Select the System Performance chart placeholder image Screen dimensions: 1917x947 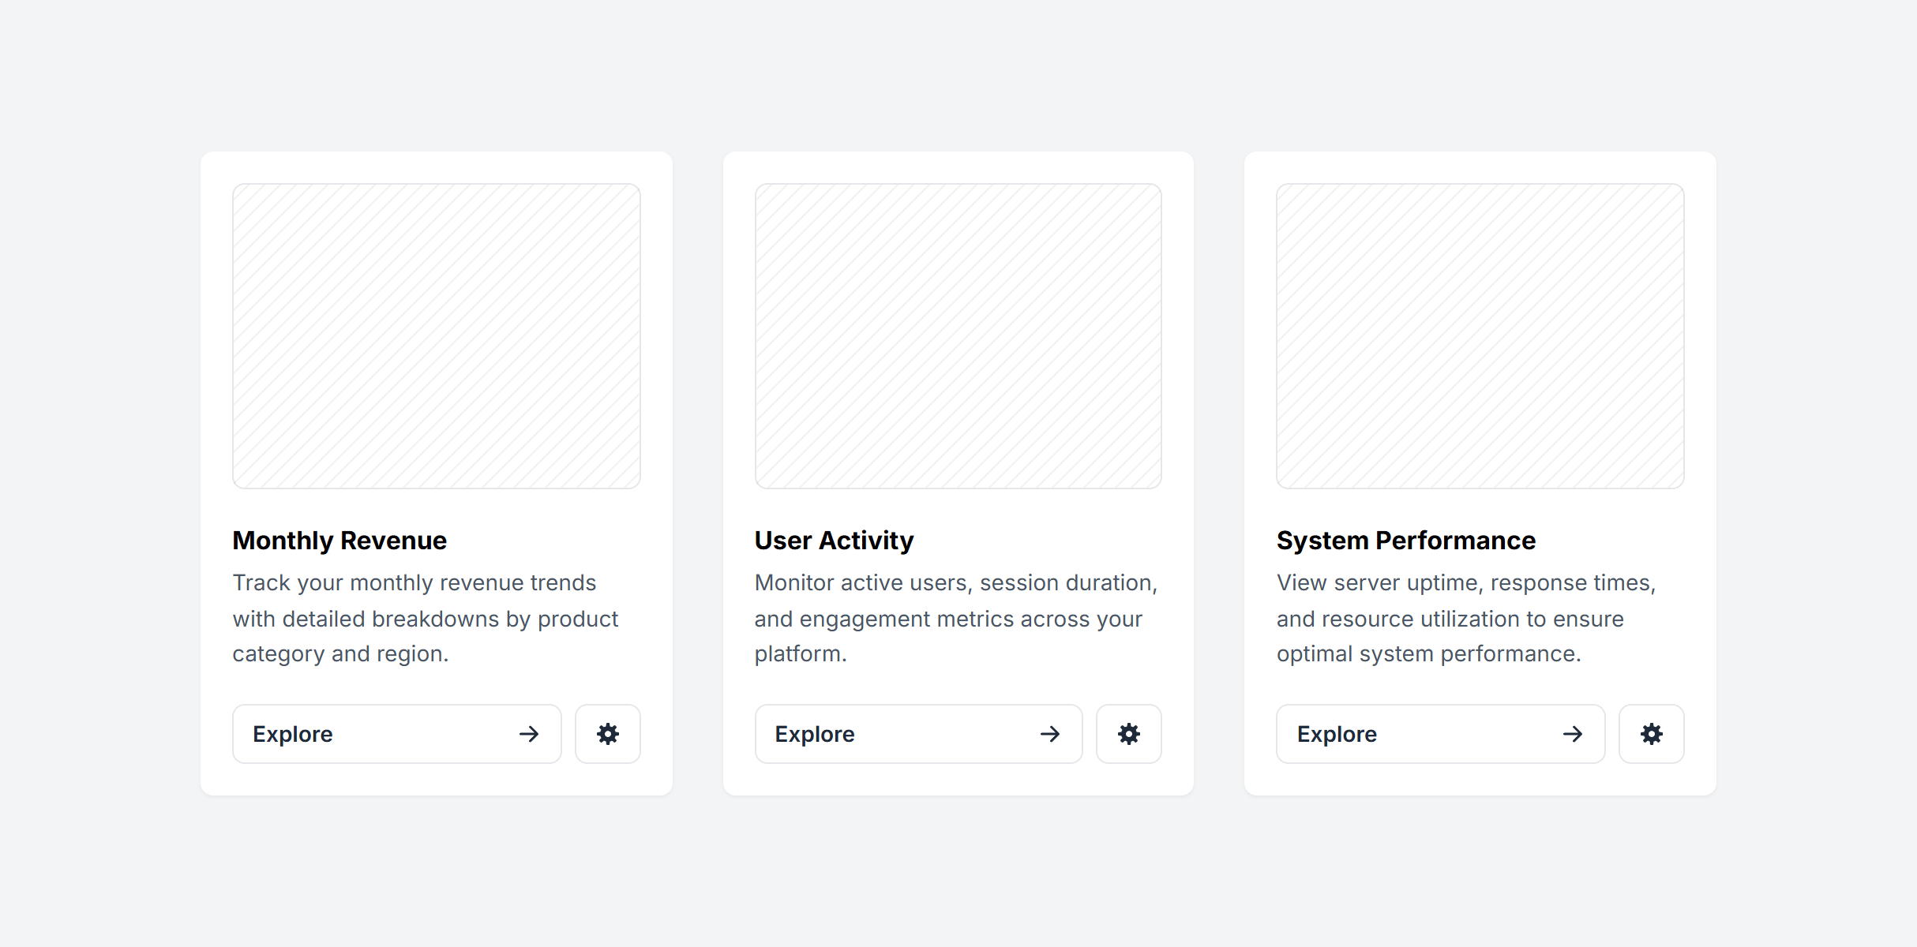[1480, 336]
